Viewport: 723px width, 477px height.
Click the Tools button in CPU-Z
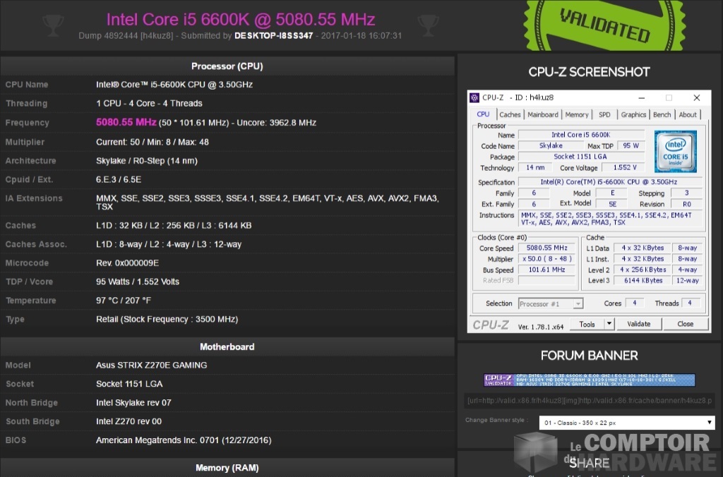[587, 324]
